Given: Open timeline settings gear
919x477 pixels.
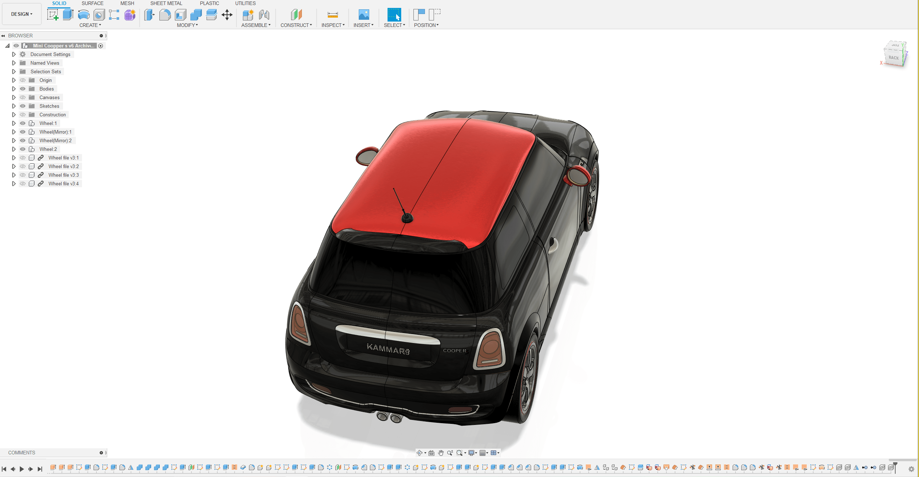Looking at the screenshot, I should pos(911,469).
